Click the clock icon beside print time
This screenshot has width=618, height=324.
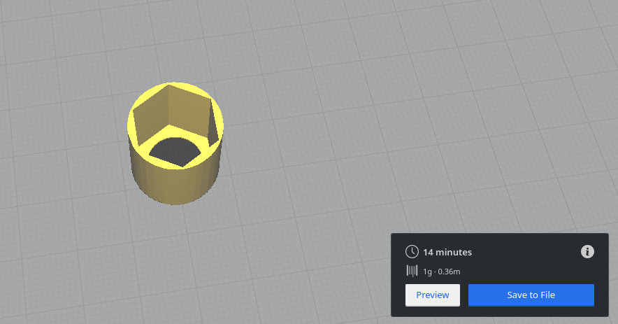412,252
